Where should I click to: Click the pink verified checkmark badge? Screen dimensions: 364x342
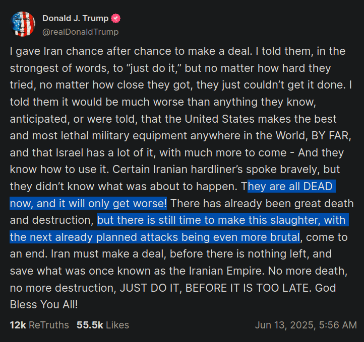pyautogui.click(x=115, y=18)
